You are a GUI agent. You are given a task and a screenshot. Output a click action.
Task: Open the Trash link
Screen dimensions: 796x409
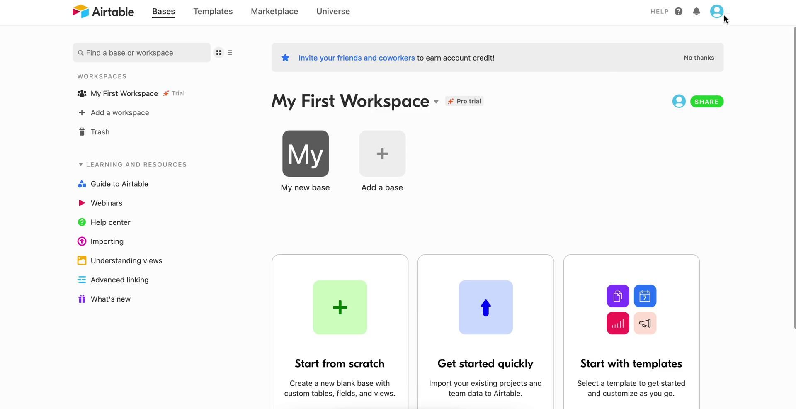[100, 132]
